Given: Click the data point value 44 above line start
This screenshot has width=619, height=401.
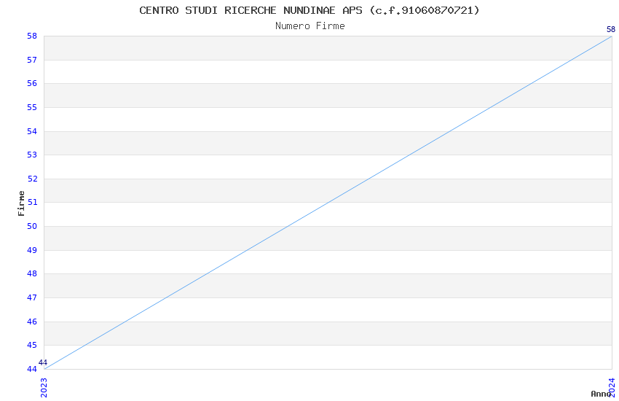Looking at the screenshot, I should [43, 362].
